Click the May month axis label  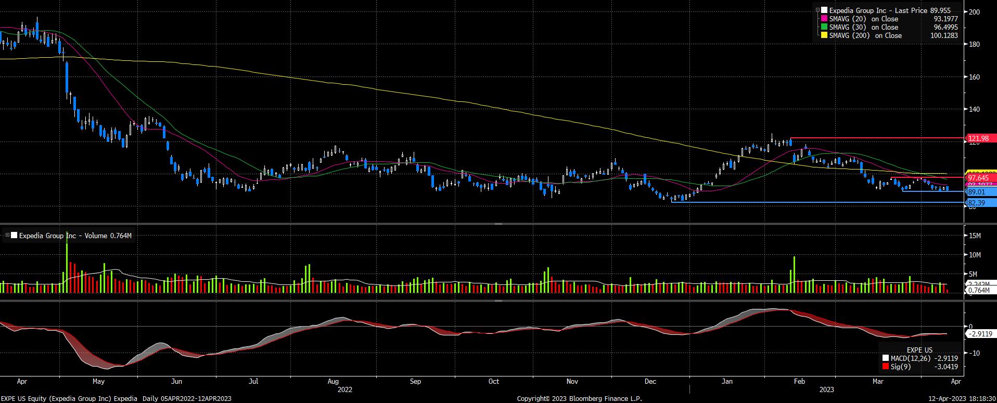coord(98,381)
